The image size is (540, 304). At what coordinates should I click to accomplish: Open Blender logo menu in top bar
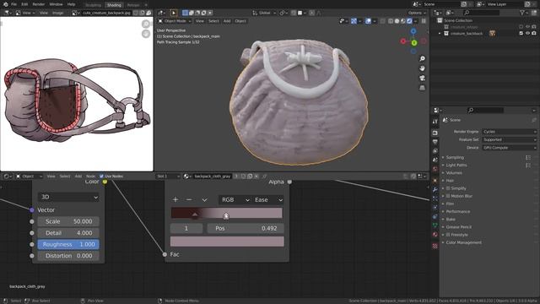pyautogui.click(x=5, y=4)
